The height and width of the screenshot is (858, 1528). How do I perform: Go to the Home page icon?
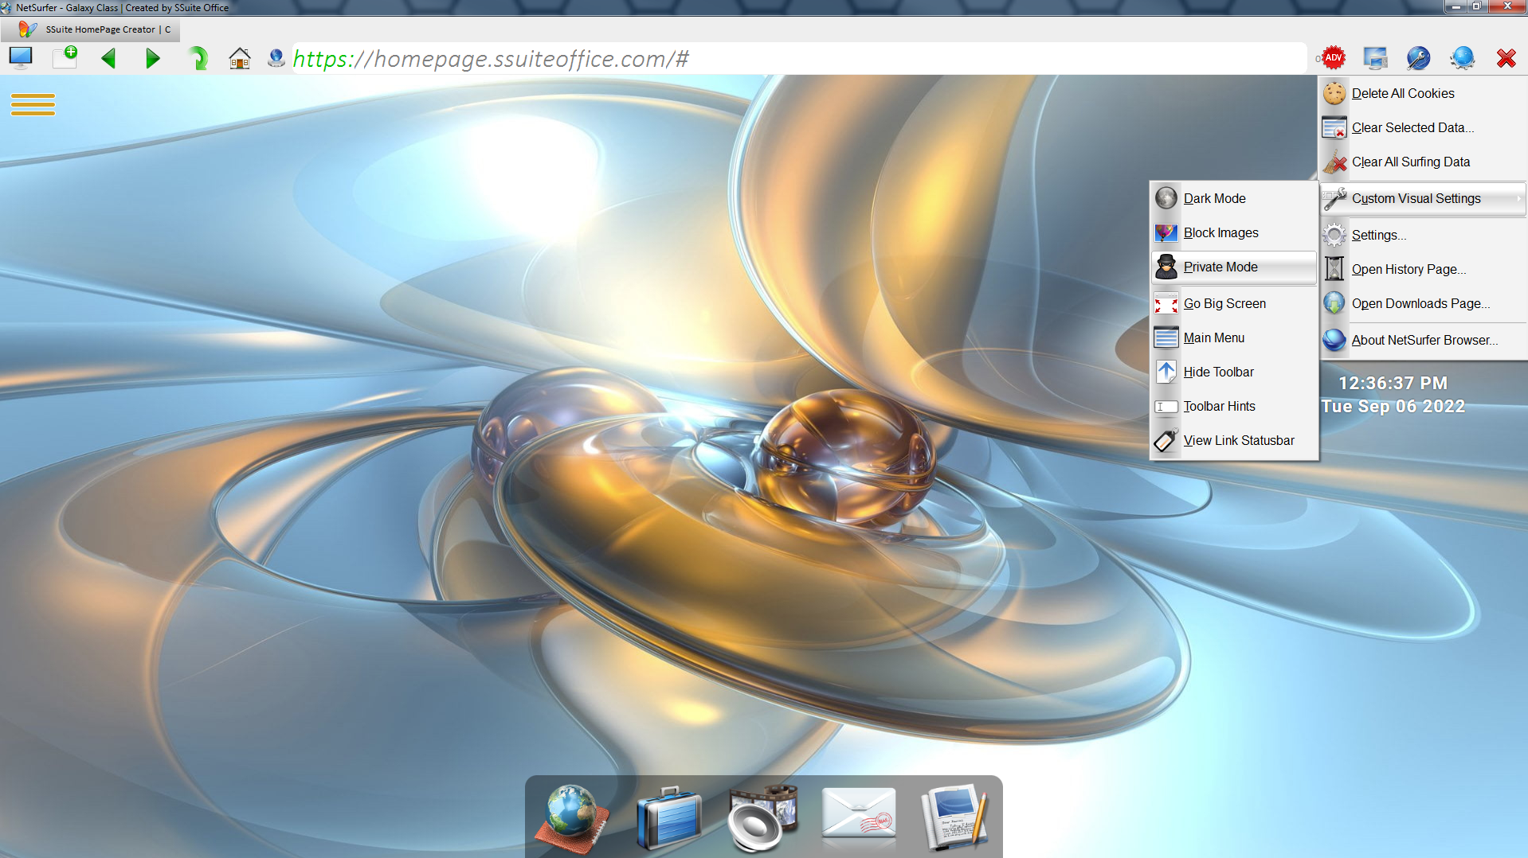coord(239,59)
